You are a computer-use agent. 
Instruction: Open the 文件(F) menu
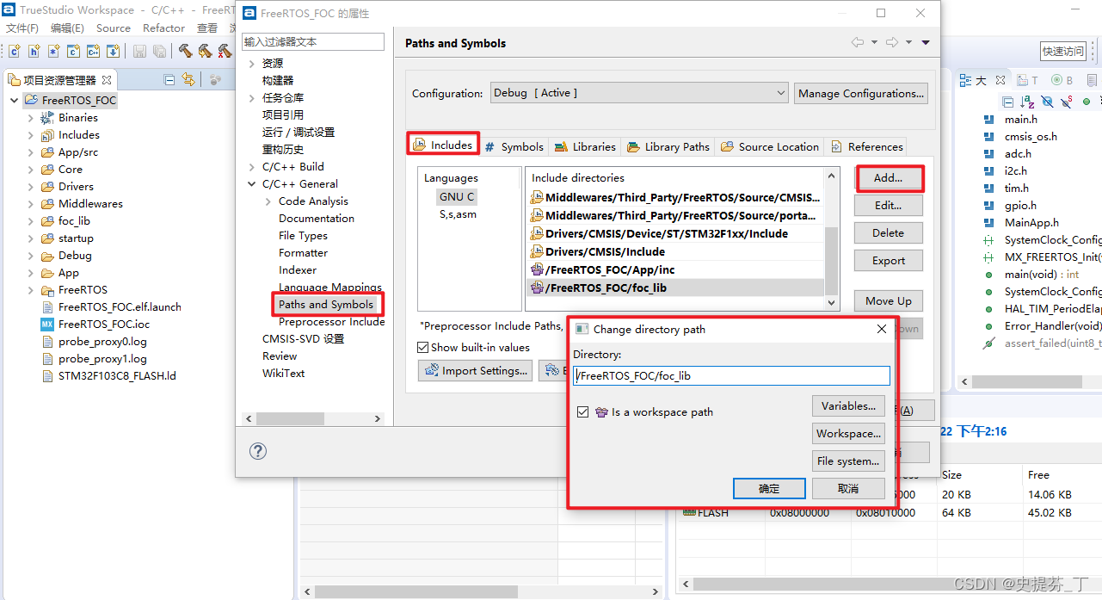coord(22,28)
